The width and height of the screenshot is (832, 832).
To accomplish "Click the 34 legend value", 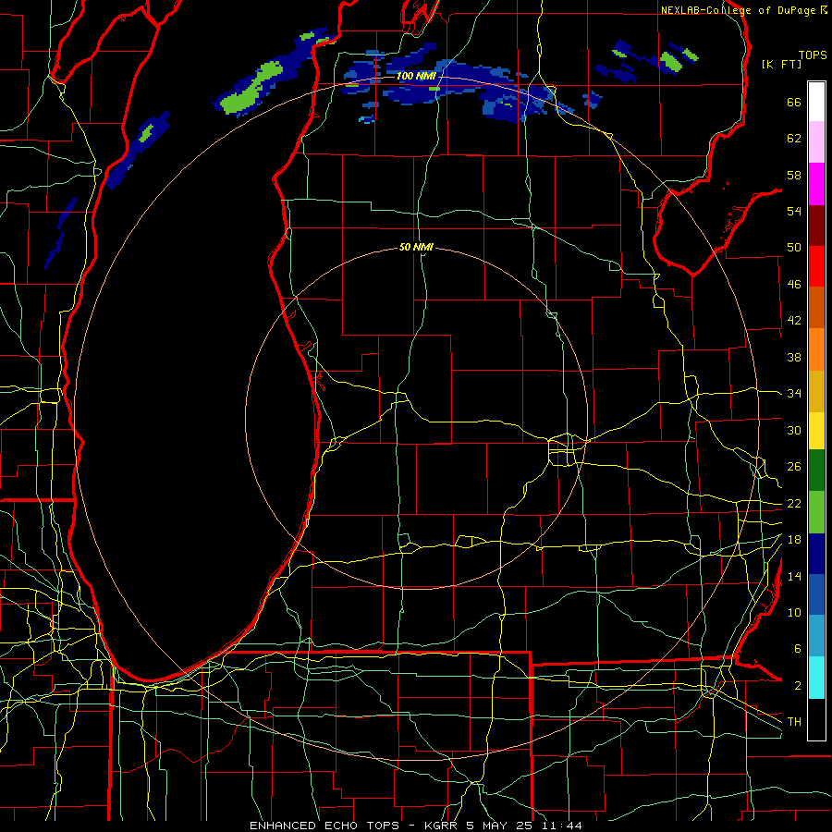I will pyautogui.click(x=794, y=394).
